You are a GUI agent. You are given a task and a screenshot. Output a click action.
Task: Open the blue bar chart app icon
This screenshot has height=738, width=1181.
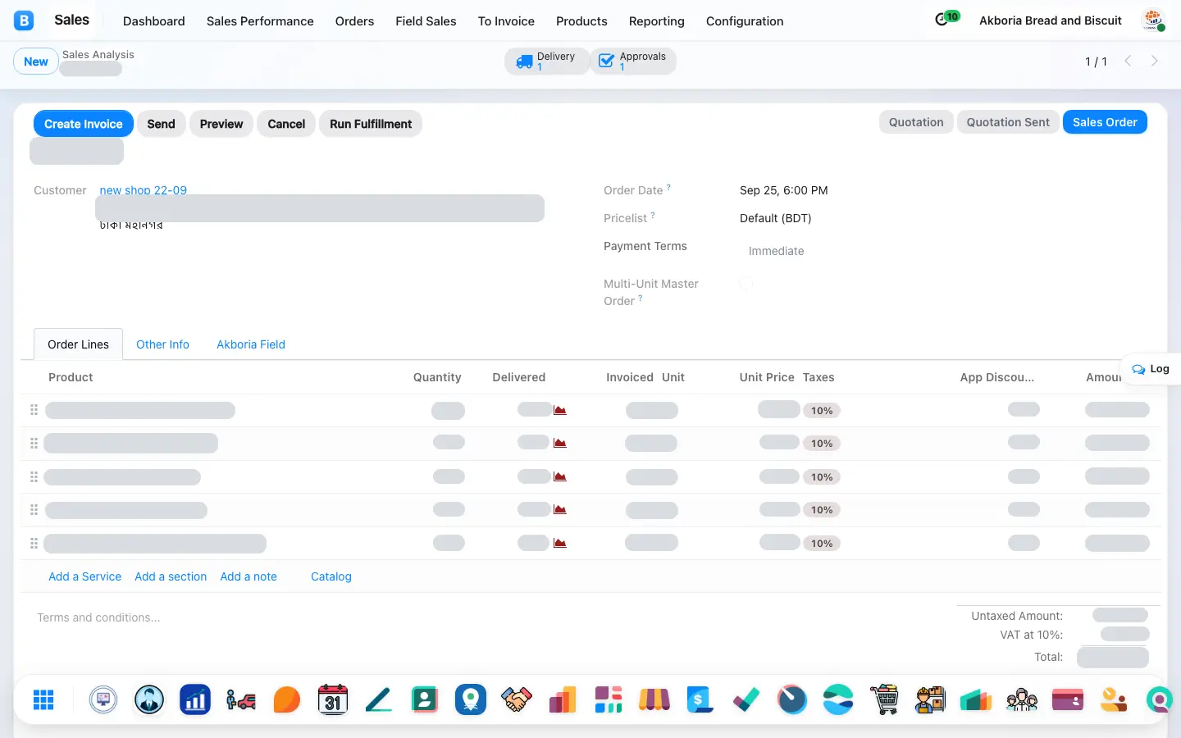pos(195,699)
